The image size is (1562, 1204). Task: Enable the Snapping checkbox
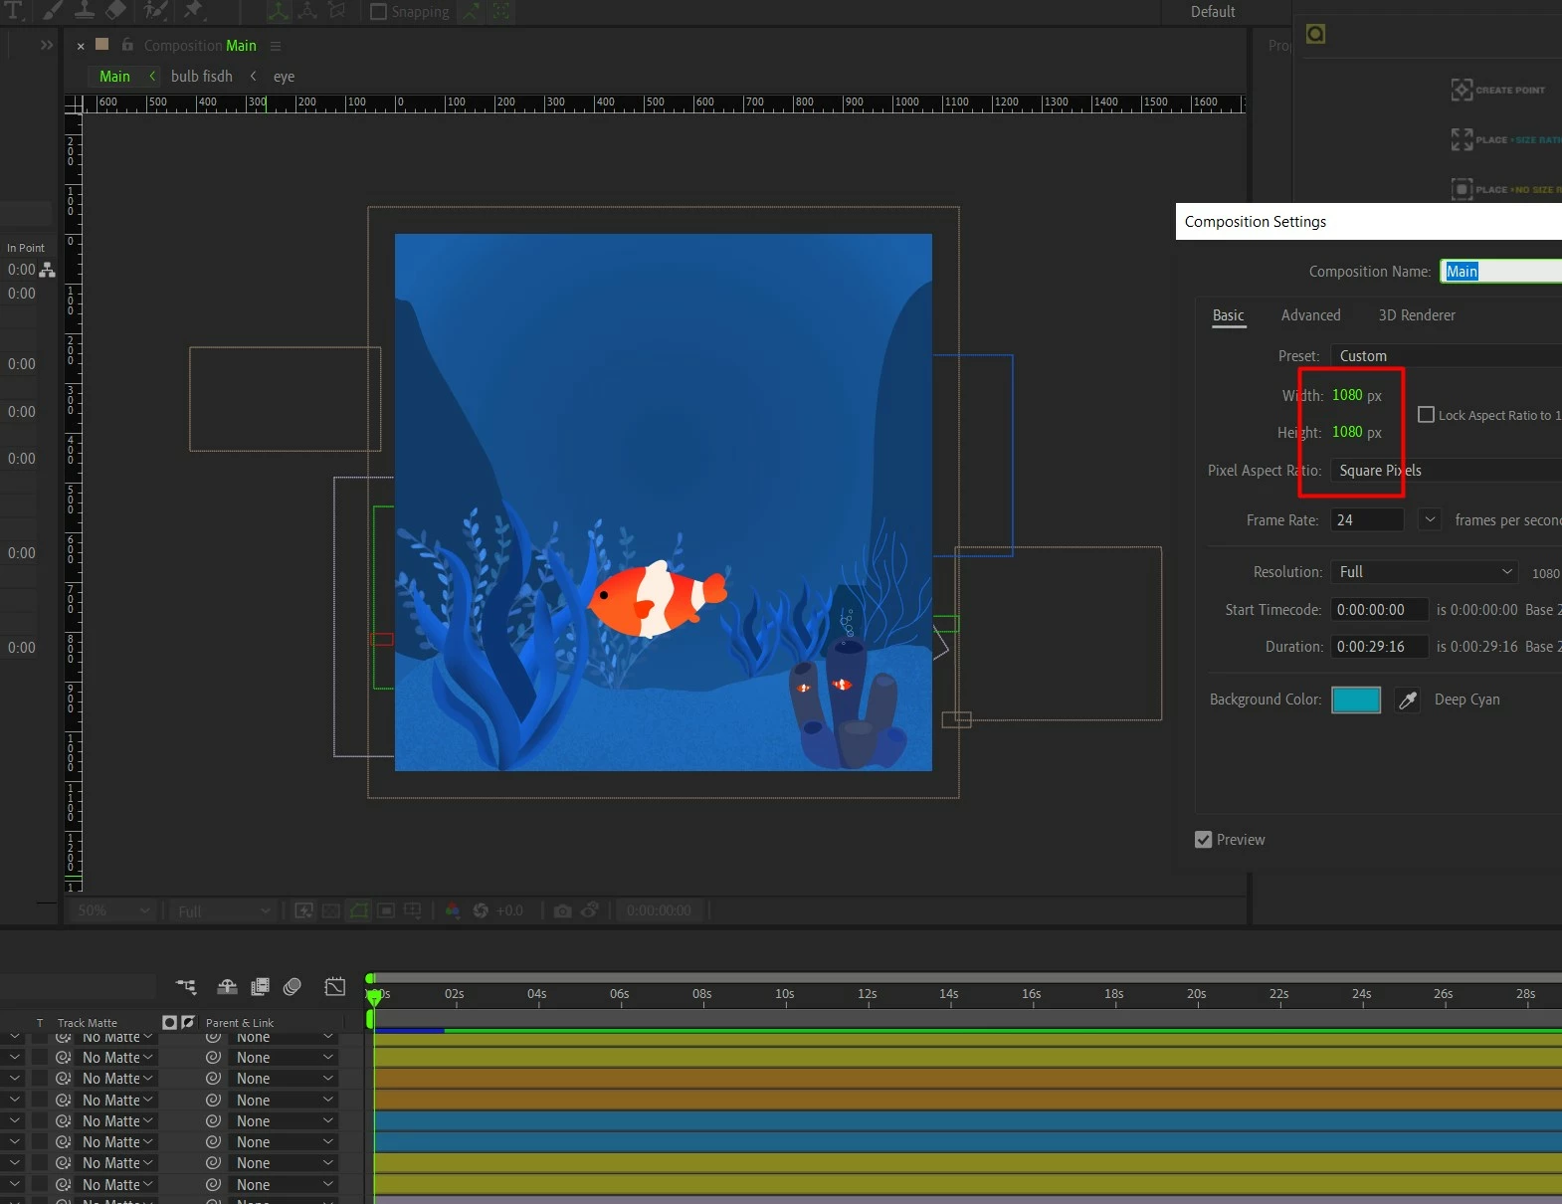378,12
